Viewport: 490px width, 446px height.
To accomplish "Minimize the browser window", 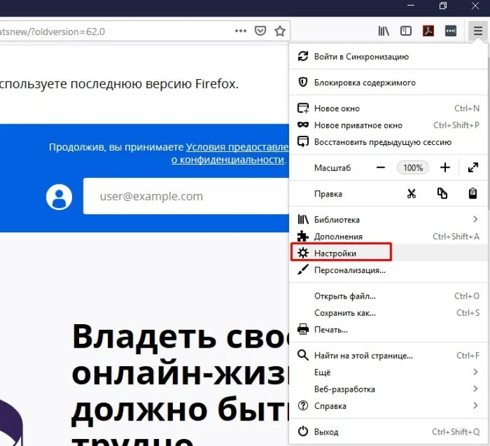I will click(411, 5).
